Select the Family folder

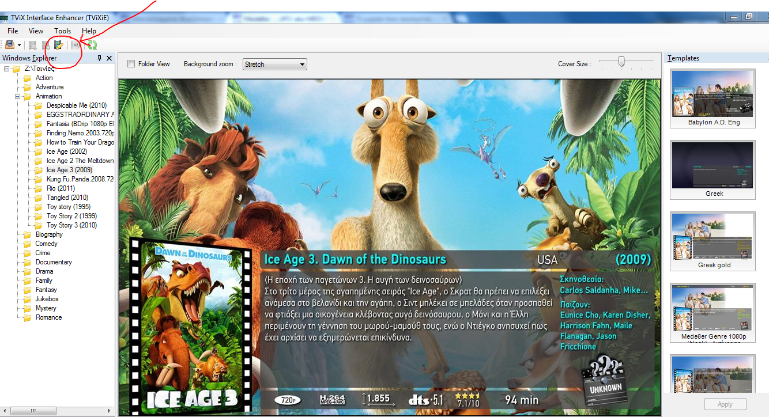click(44, 280)
